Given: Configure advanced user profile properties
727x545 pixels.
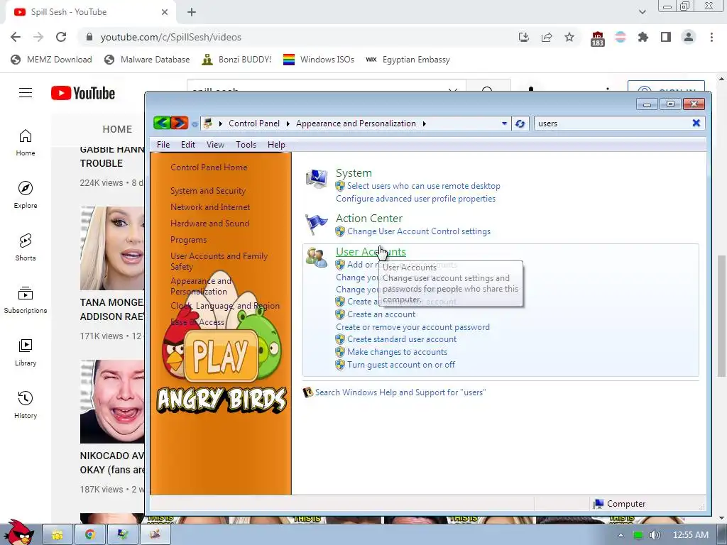Looking at the screenshot, I should tap(415, 199).
